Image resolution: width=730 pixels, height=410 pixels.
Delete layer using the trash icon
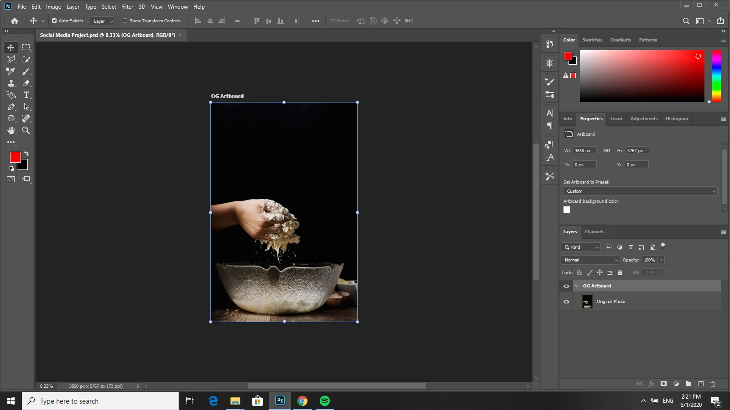click(x=713, y=384)
